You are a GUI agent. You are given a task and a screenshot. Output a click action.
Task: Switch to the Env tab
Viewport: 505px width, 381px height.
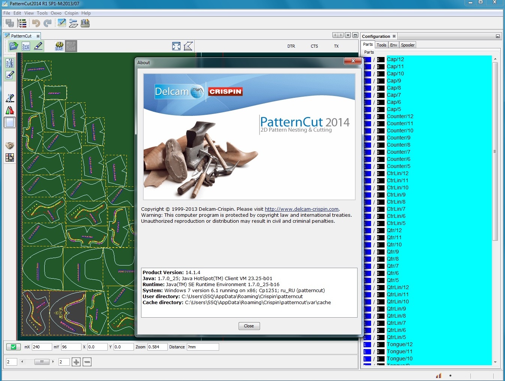pyautogui.click(x=393, y=45)
